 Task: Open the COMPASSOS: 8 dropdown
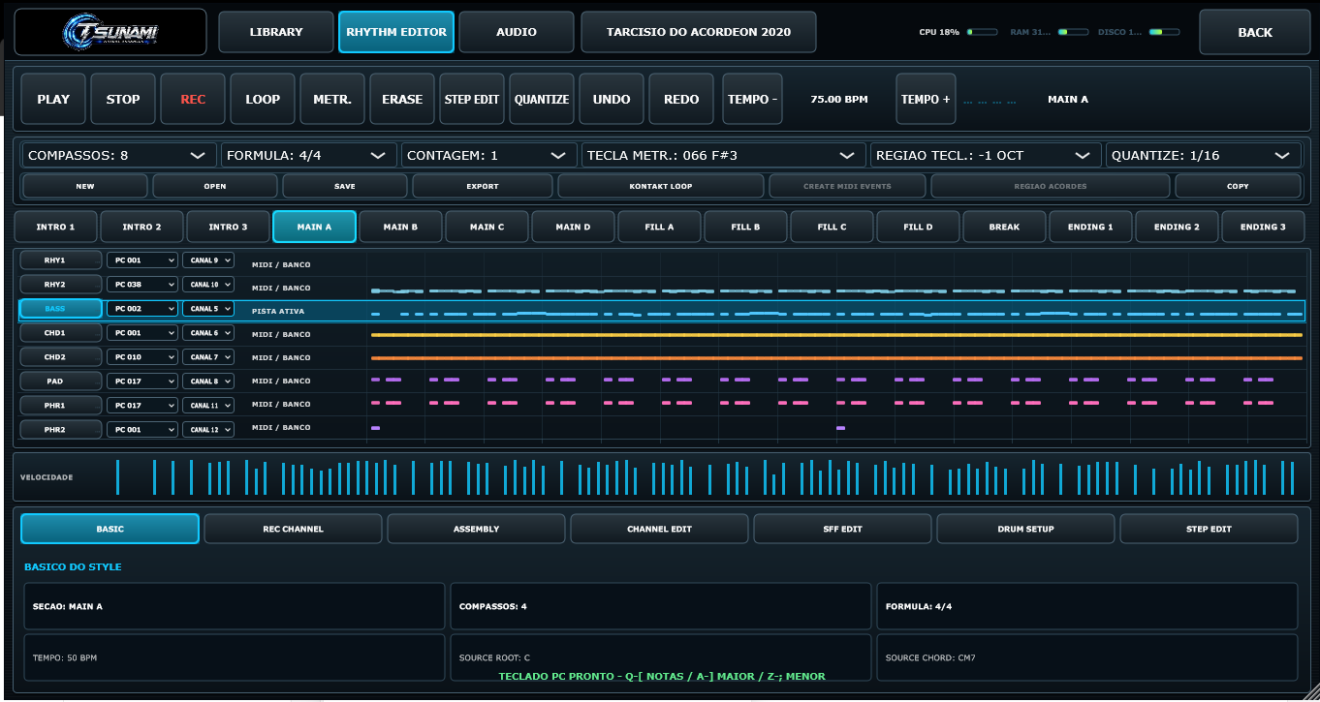[x=120, y=155]
